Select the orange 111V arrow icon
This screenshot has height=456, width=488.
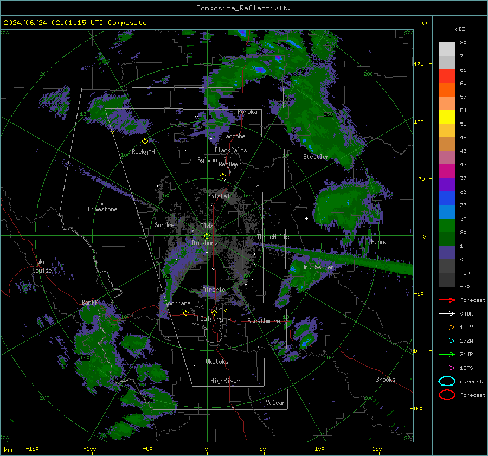point(447,327)
